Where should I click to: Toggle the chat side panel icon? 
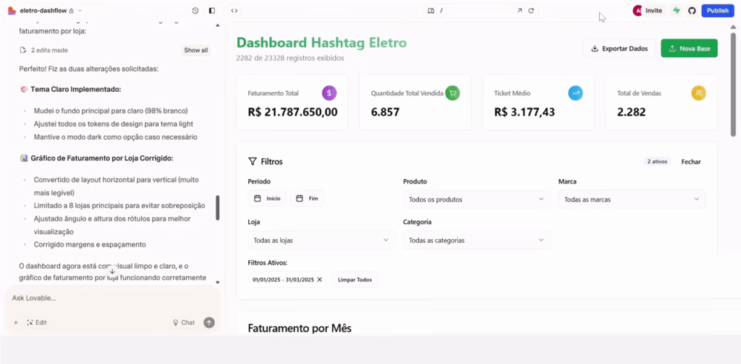pos(212,10)
